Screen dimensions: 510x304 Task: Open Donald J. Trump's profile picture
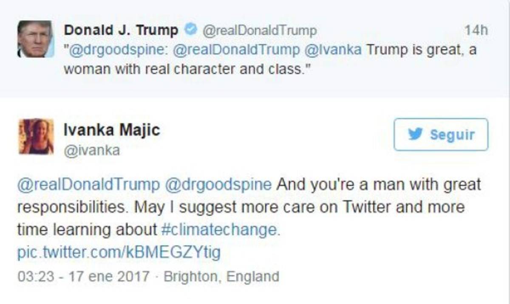click(x=35, y=39)
